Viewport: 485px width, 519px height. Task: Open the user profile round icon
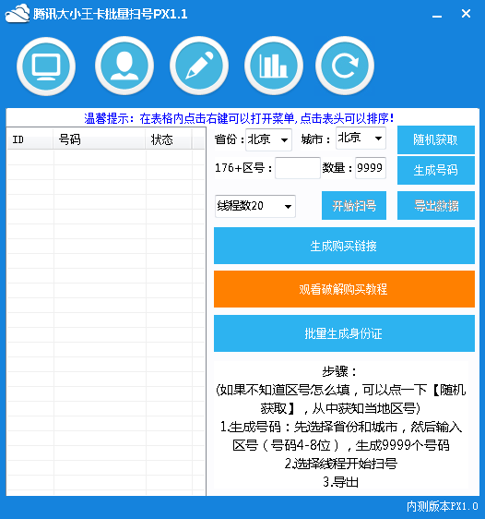coord(124,66)
